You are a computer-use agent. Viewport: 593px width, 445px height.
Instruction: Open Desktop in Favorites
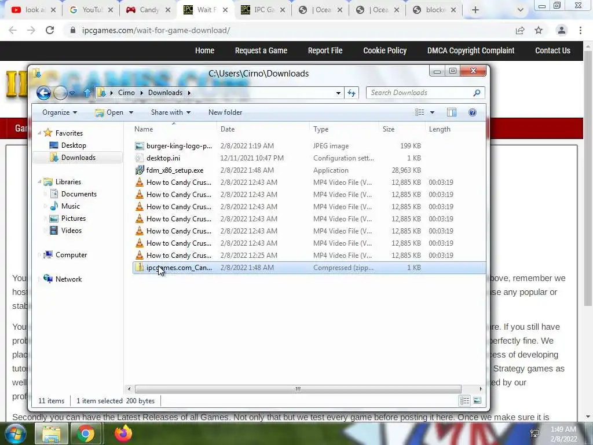tap(74, 145)
